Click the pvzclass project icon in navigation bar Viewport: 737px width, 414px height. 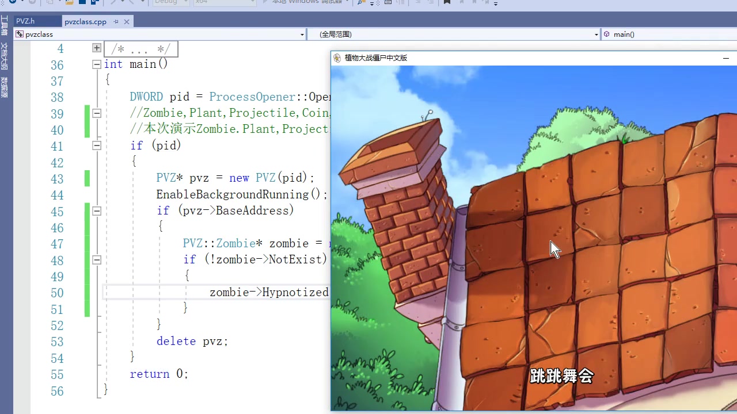[20, 34]
